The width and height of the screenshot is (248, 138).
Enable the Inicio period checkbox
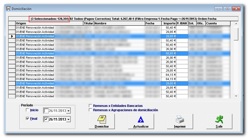27,110
